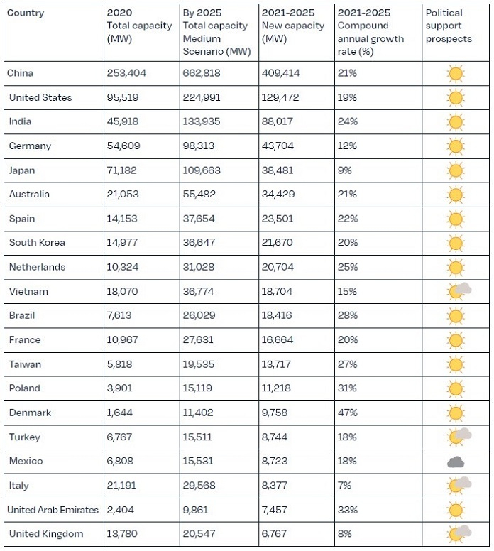
Task: Click Turkey's sun-with-cloud icon
Action: 459,437
